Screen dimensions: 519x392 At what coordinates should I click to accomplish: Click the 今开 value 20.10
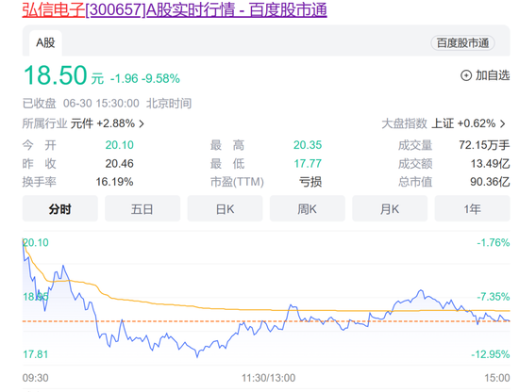120,145
